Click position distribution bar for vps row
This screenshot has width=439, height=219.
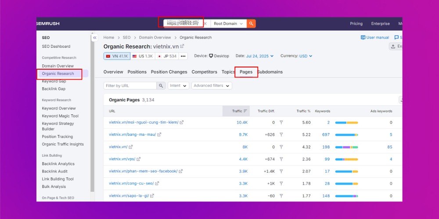click(347, 159)
